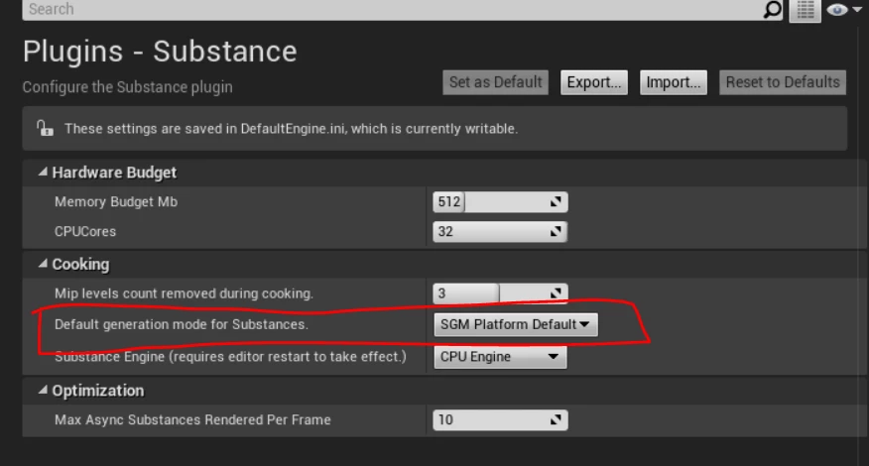The width and height of the screenshot is (869, 466).
Task: Click the Memory Budget Mb value 512
Action: (449, 201)
